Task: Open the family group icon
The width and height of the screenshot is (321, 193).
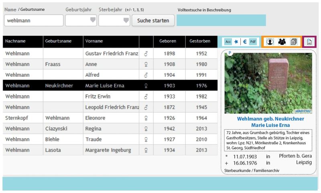Action: [282, 41]
